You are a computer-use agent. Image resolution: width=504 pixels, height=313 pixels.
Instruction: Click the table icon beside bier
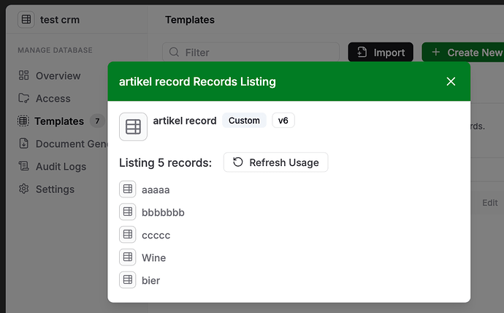[128, 280]
